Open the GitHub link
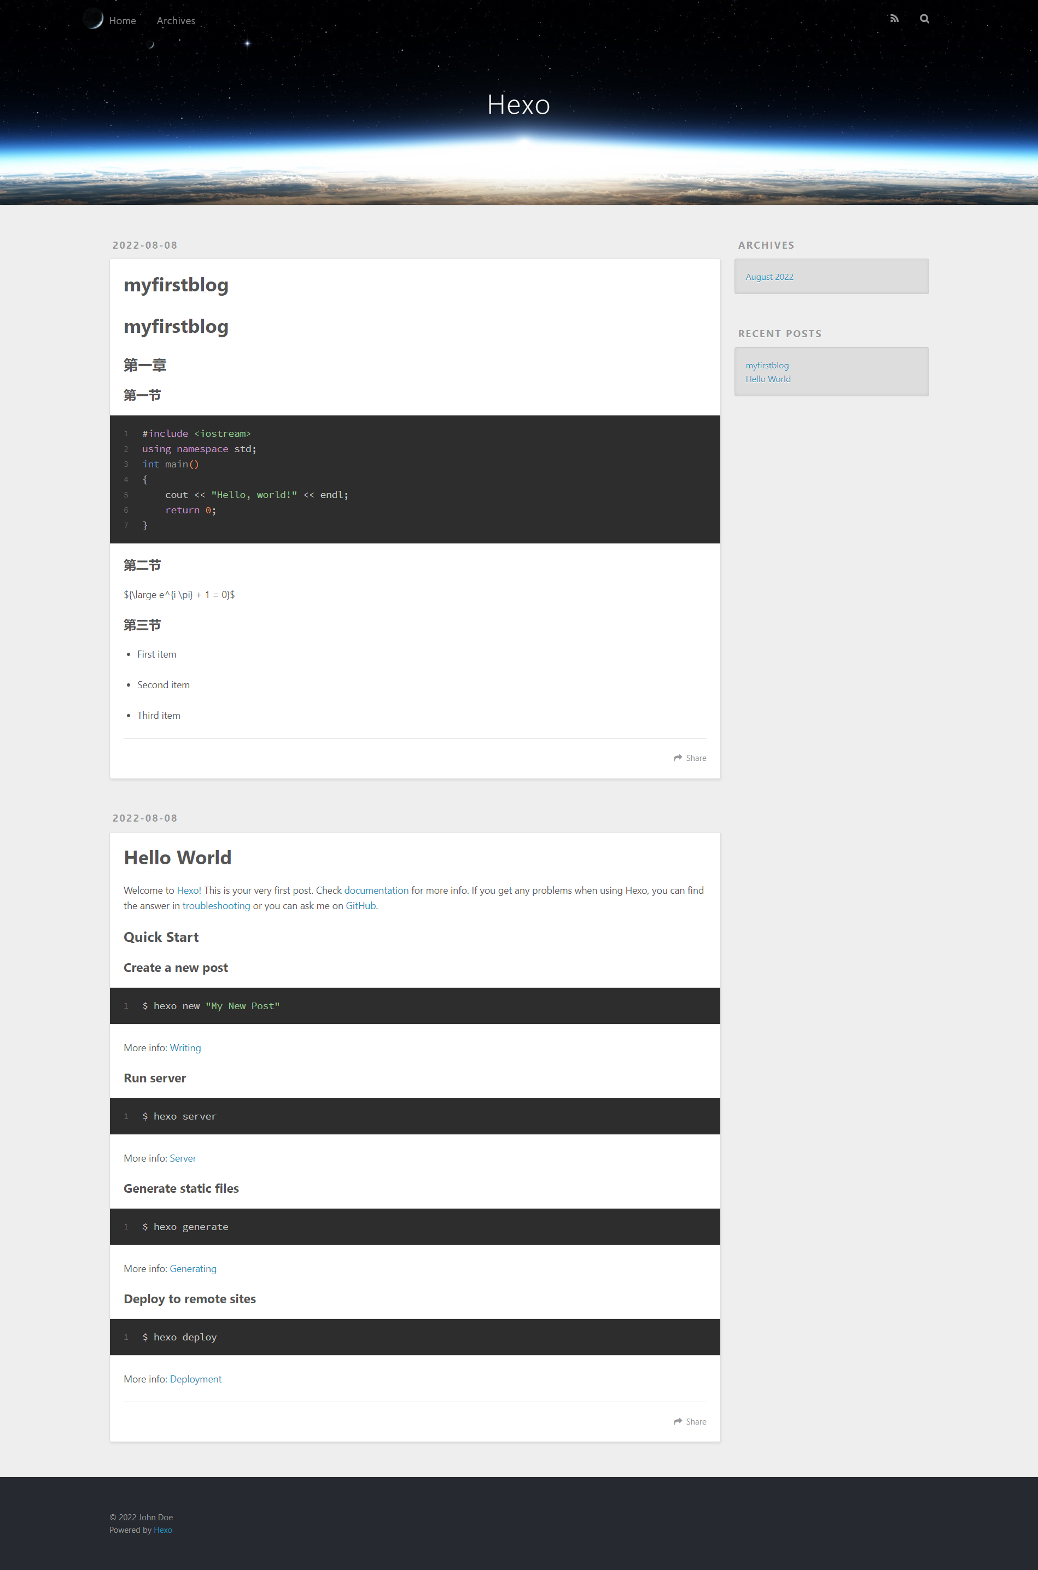The height and width of the screenshot is (1570, 1038). pos(361,906)
